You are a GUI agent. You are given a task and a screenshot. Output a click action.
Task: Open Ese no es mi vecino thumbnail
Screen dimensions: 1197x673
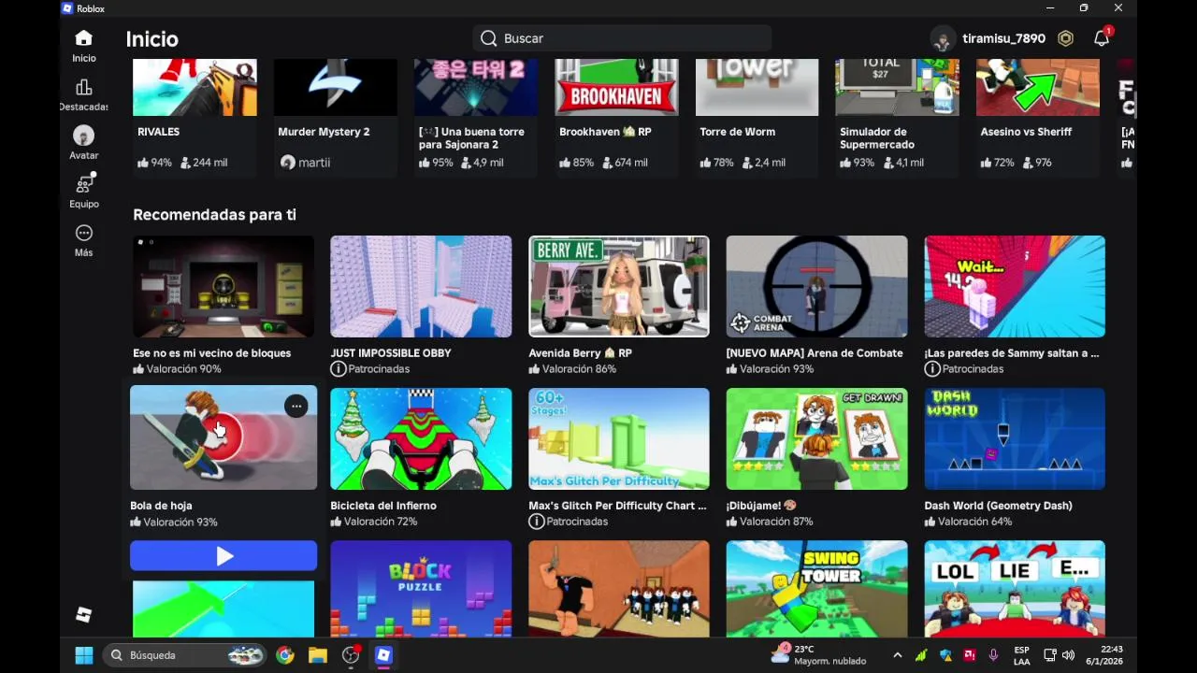(x=224, y=286)
